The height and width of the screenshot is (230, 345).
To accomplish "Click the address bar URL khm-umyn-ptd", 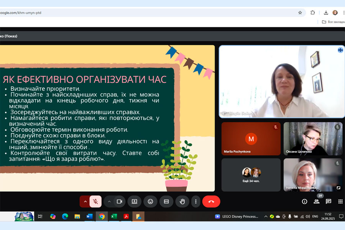I will (20, 13).
